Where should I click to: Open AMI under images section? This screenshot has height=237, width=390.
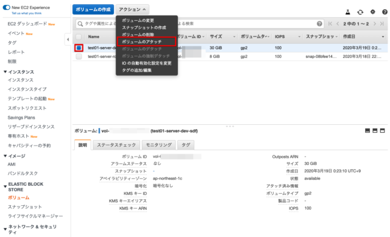coord(12,164)
